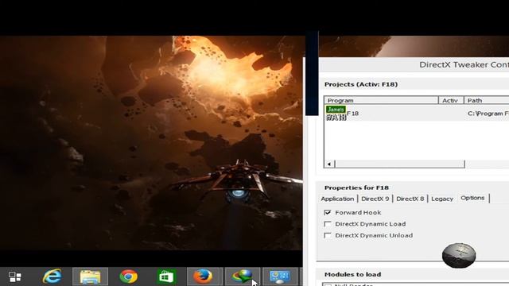This screenshot has width=509, height=286.
Task: Open the Control Panel taskbar icon
Action: (x=280, y=276)
